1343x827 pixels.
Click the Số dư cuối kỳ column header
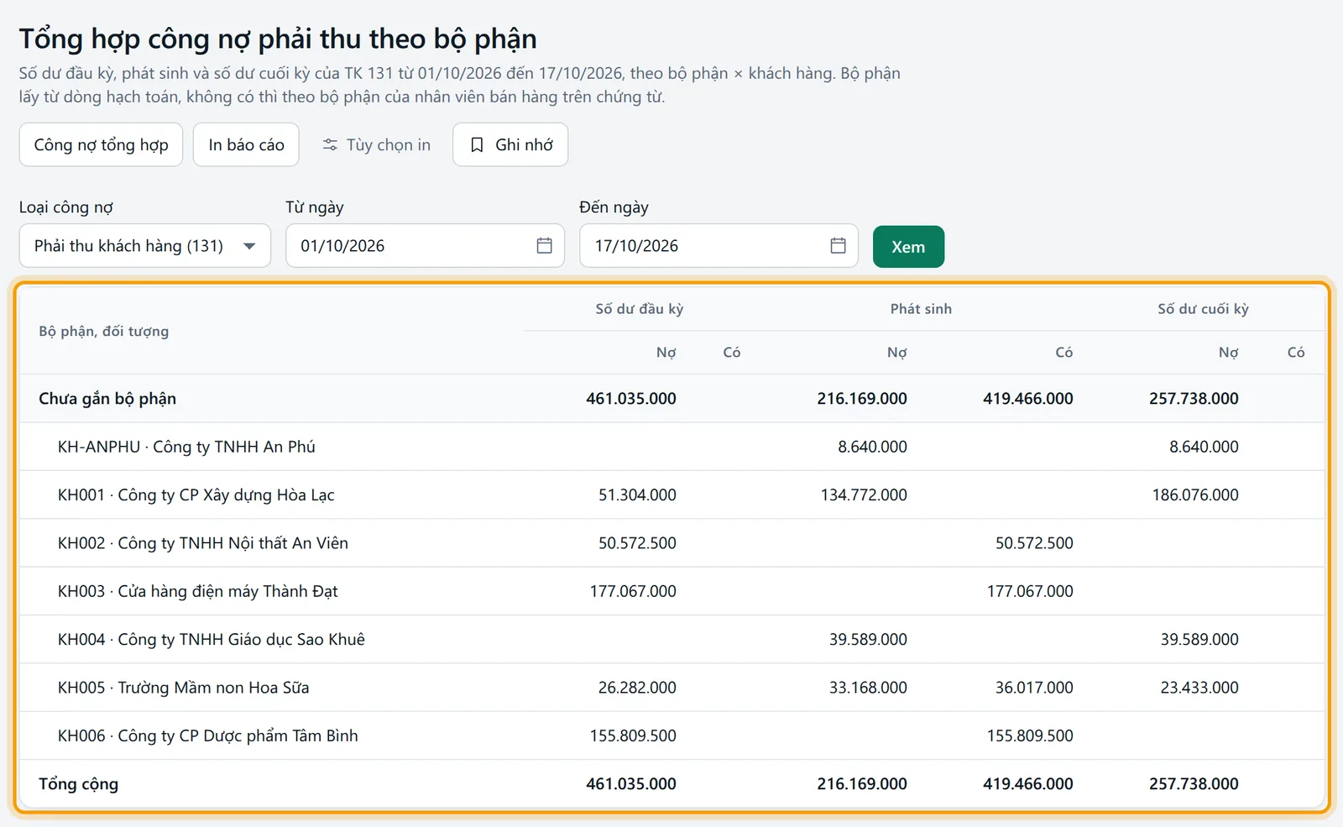(x=1203, y=309)
